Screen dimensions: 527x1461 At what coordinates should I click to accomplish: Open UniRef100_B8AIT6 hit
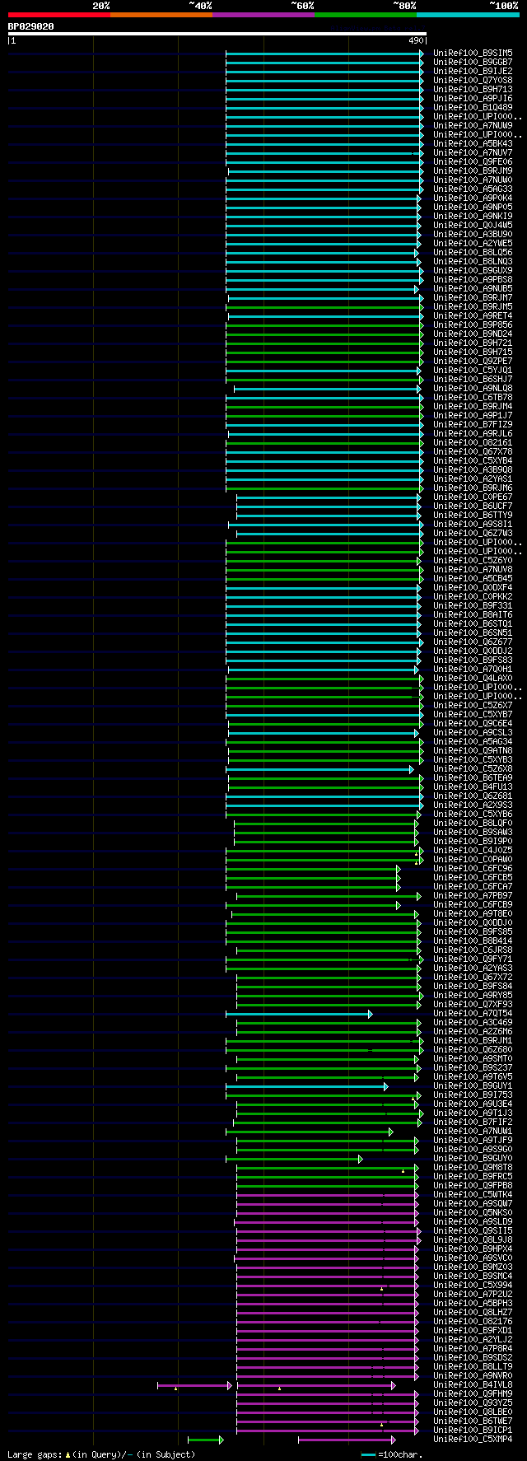coord(473,615)
